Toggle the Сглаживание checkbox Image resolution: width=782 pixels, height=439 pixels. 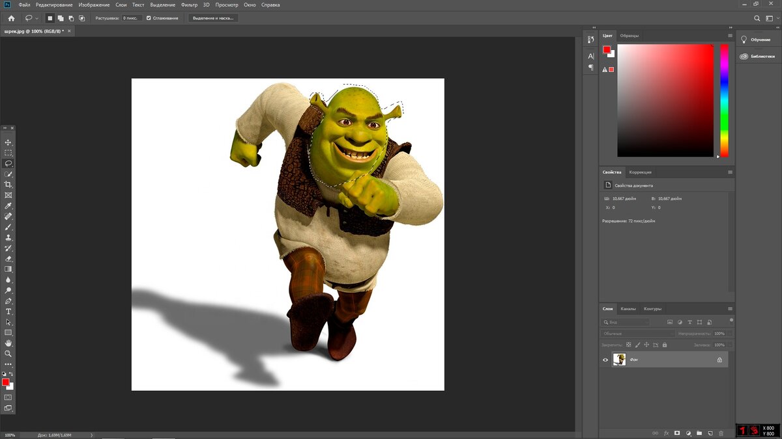149,18
